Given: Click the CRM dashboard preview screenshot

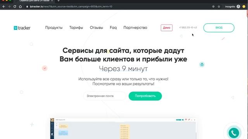Looking at the screenshot, I should (x=123, y=129).
